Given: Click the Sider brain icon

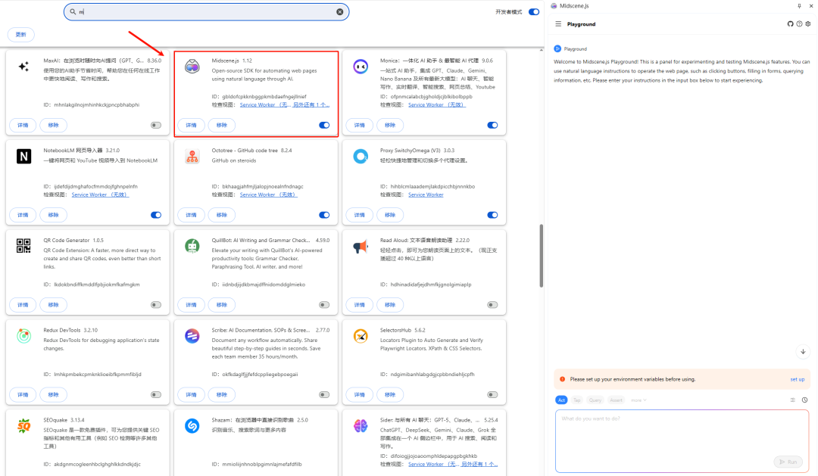Looking at the screenshot, I should coord(361,426).
